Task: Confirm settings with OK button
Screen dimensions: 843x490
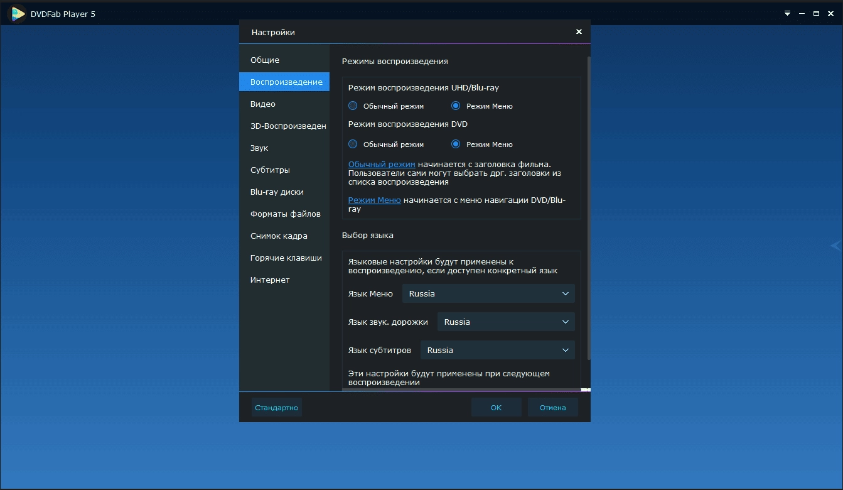Action: pos(496,407)
